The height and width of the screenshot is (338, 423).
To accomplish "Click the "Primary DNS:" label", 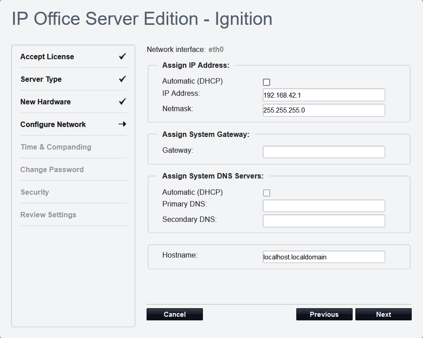I will (x=184, y=204).
